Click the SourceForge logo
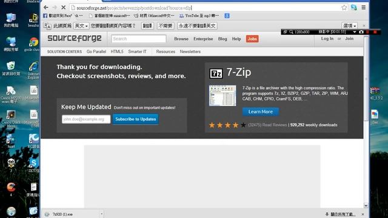 click(74, 38)
